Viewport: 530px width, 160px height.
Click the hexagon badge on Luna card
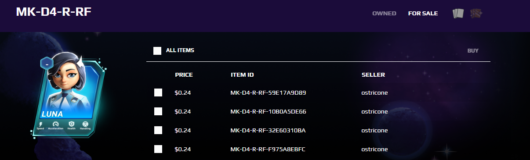[x=47, y=64]
